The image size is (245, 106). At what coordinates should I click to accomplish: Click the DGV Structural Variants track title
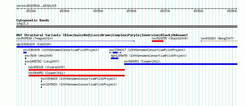coord(102,35)
